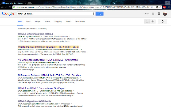171x107 pixels.
Task: Click the Seph user button in title bar
Action: pyautogui.click(x=168, y=2)
